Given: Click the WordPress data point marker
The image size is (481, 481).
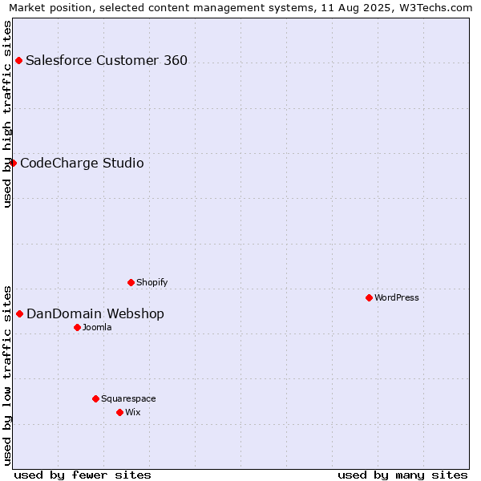Looking at the screenshot, I should pyautogui.click(x=369, y=298).
